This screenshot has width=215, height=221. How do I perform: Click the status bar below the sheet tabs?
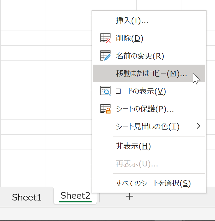(x=108, y=214)
